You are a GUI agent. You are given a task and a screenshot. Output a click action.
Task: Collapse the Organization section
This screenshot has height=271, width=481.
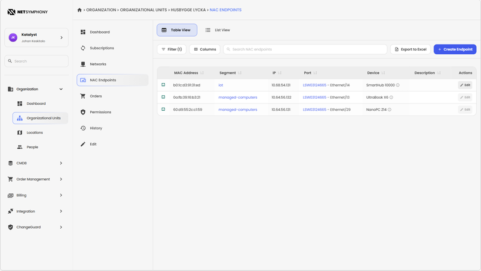pyautogui.click(x=61, y=89)
